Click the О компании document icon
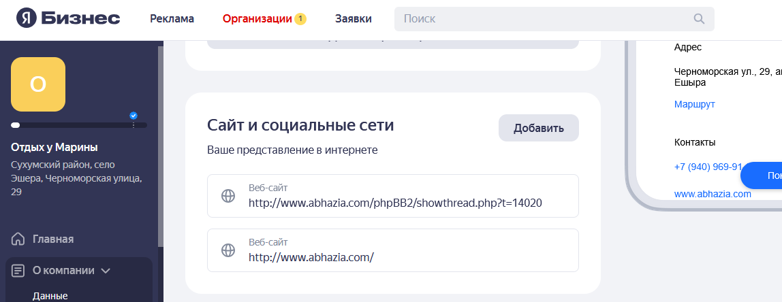This screenshot has width=782, height=302. [x=18, y=270]
